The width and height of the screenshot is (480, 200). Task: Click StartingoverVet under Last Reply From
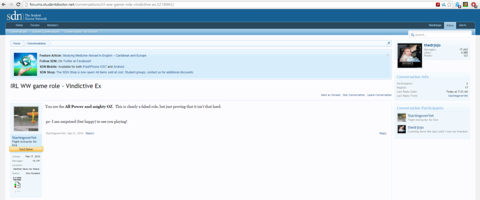coord(458,96)
